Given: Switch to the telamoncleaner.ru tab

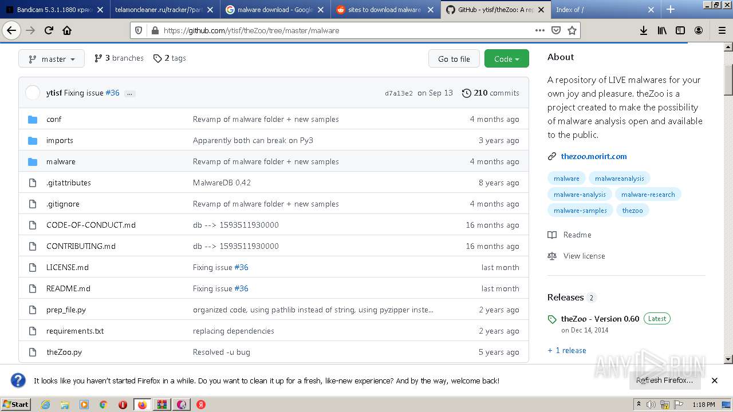Looking at the screenshot, I should tap(164, 10).
